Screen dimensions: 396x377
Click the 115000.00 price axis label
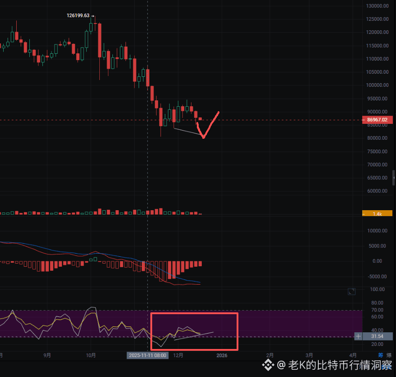[377, 46]
